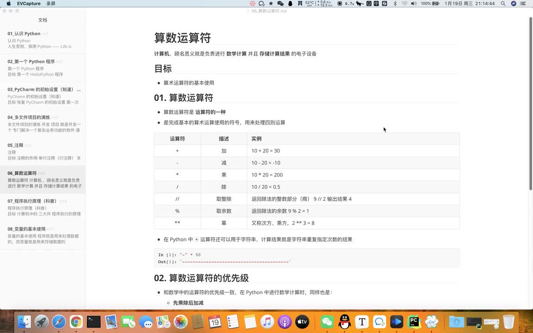The image size is (533, 333).
Task: Open Typora T icon in Dock
Action: (x=362, y=321)
